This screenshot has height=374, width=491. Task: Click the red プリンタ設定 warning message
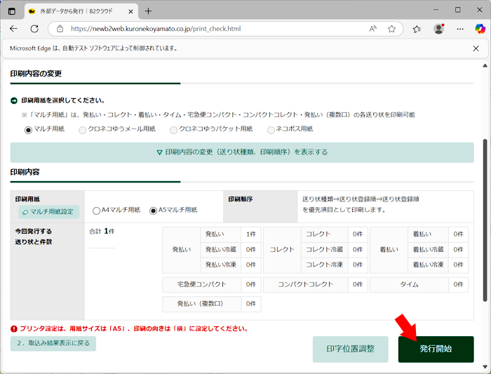(130, 328)
